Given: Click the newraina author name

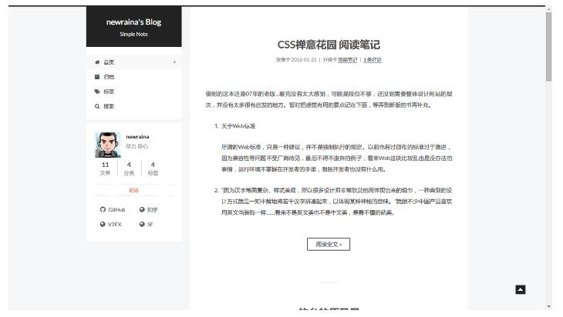Looking at the screenshot, I should point(137,137).
